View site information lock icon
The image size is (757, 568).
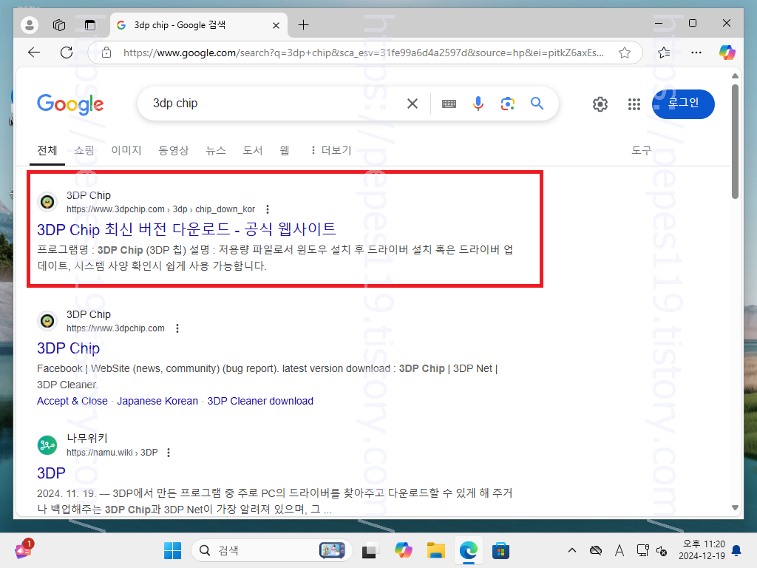click(106, 53)
